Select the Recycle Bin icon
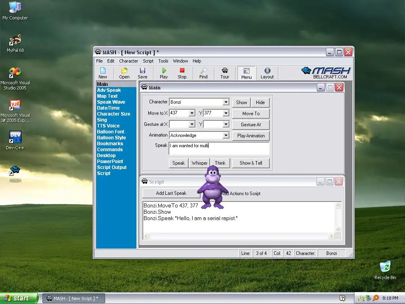 pyautogui.click(x=385, y=270)
